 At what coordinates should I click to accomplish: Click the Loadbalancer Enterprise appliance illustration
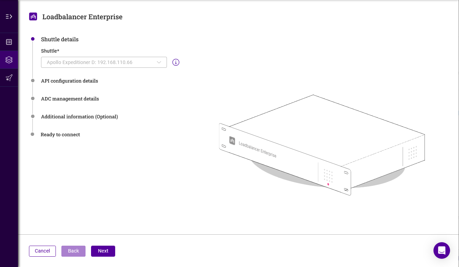click(322, 145)
